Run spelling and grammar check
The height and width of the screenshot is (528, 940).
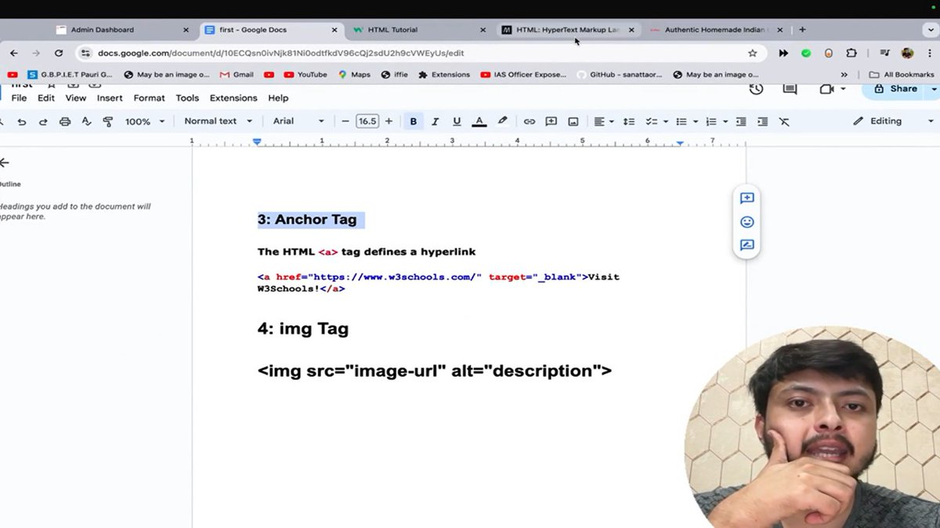pyautogui.click(x=86, y=121)
